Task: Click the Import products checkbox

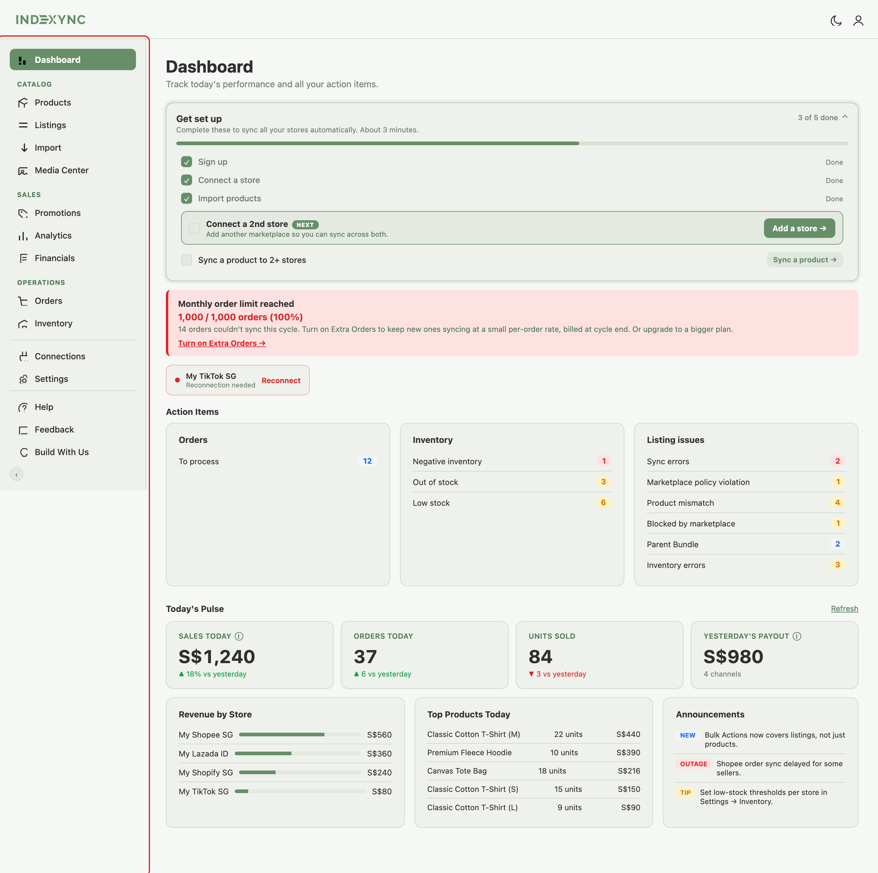Action: [186, 199]
